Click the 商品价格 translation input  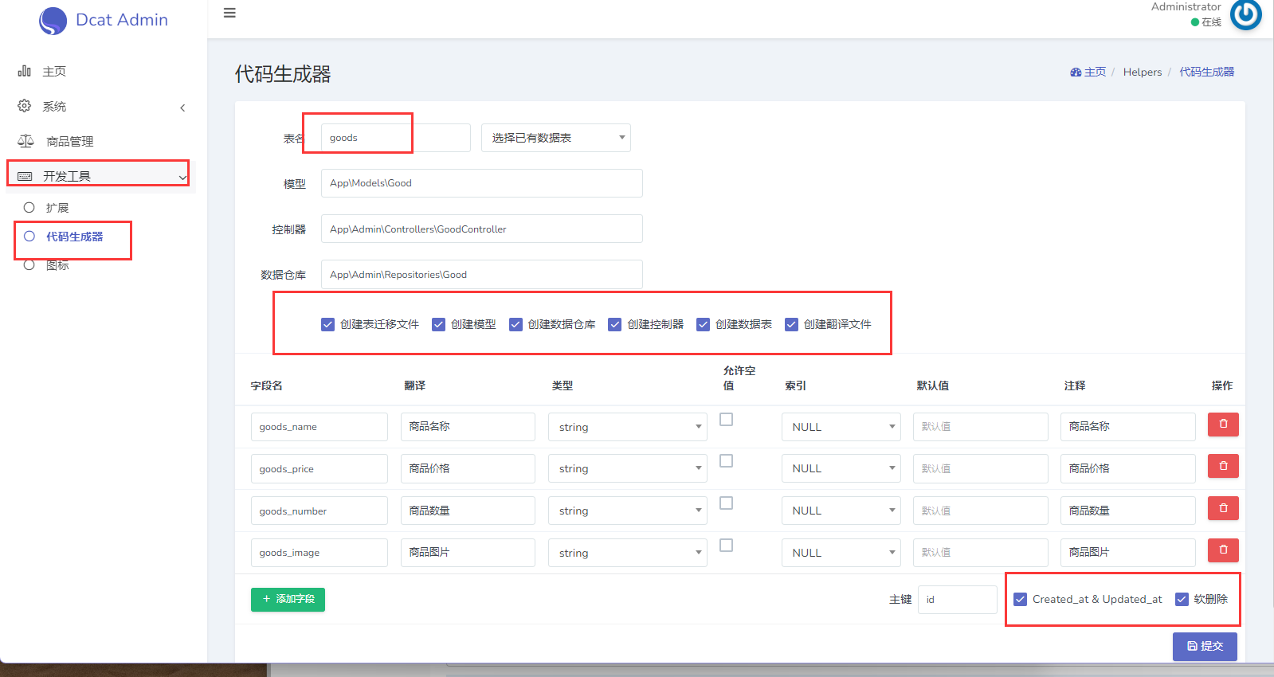(x=468, y=468)
